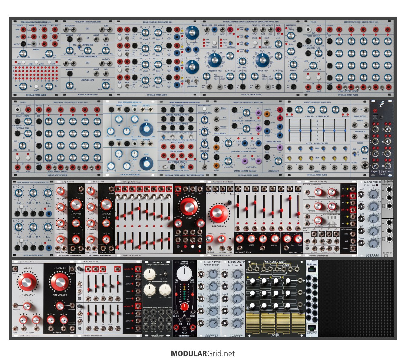The height and width of the screenshot is (360, 406).
Task: Click the HIPASS FREQUENCY knob on Dual Four Pole
Action: tap(28, 282)
